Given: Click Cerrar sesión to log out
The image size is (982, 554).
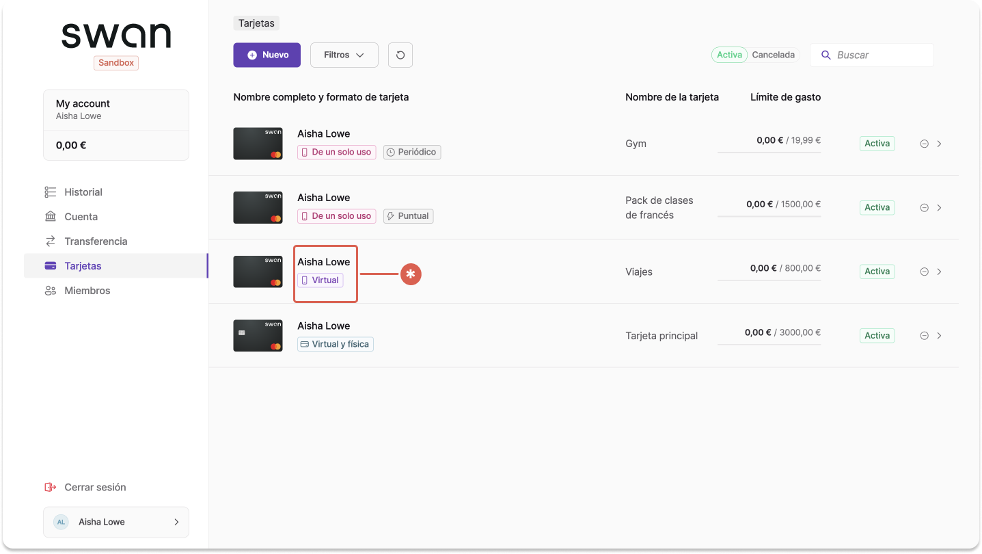Looking at the screenshot, I should pyautogui.click(x=95, y=488).
